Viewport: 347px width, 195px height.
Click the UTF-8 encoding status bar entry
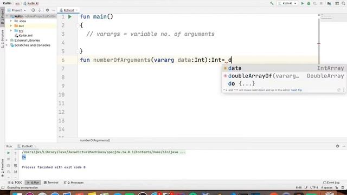pos(314,187)
